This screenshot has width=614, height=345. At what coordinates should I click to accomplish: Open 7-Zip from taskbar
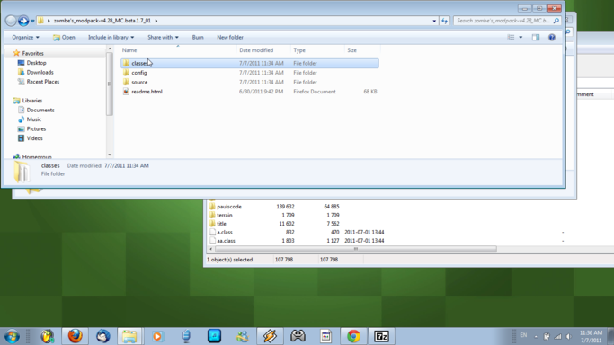(x=381, y=336)
